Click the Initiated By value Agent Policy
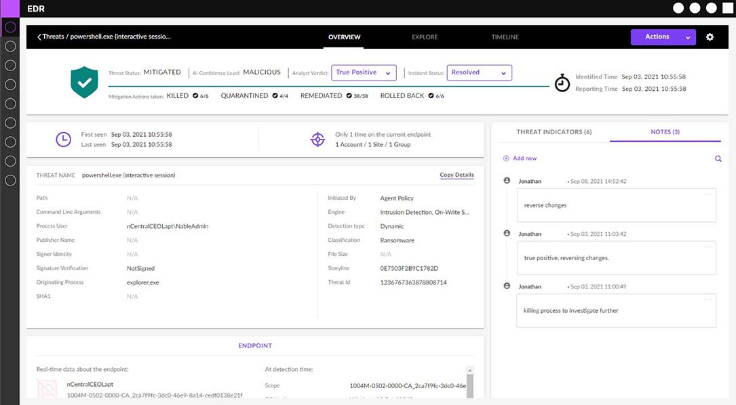The height and width of the screenshot is (405, 736). click(x=397, y=198)
